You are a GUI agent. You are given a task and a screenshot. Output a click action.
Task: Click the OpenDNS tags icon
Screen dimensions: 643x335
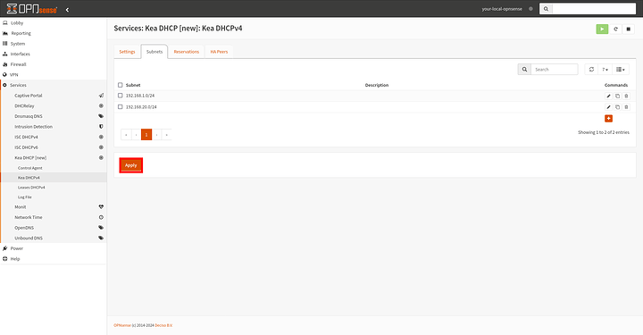(101, 228)
